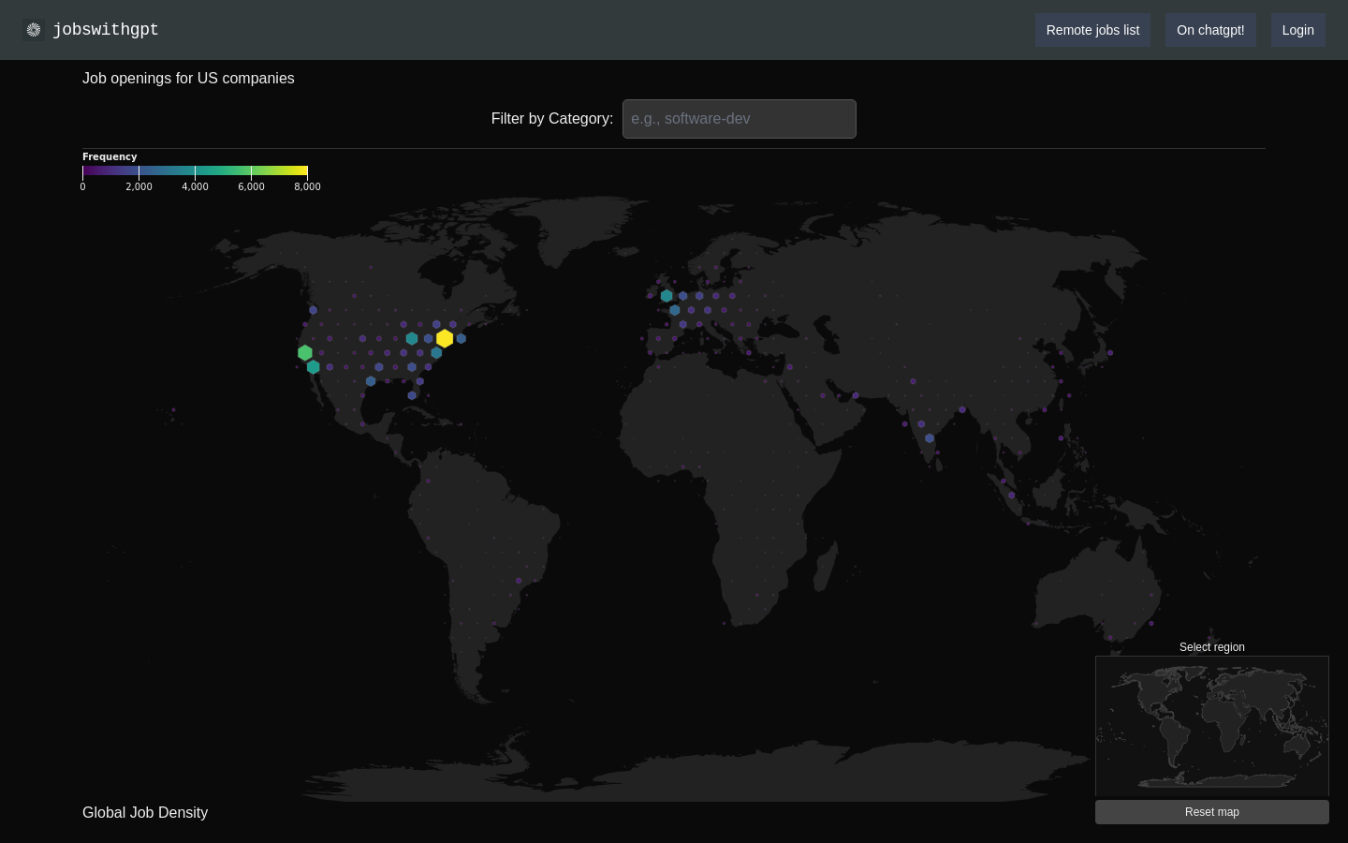Focus the Filter by Category input

(x=740, y=119)
